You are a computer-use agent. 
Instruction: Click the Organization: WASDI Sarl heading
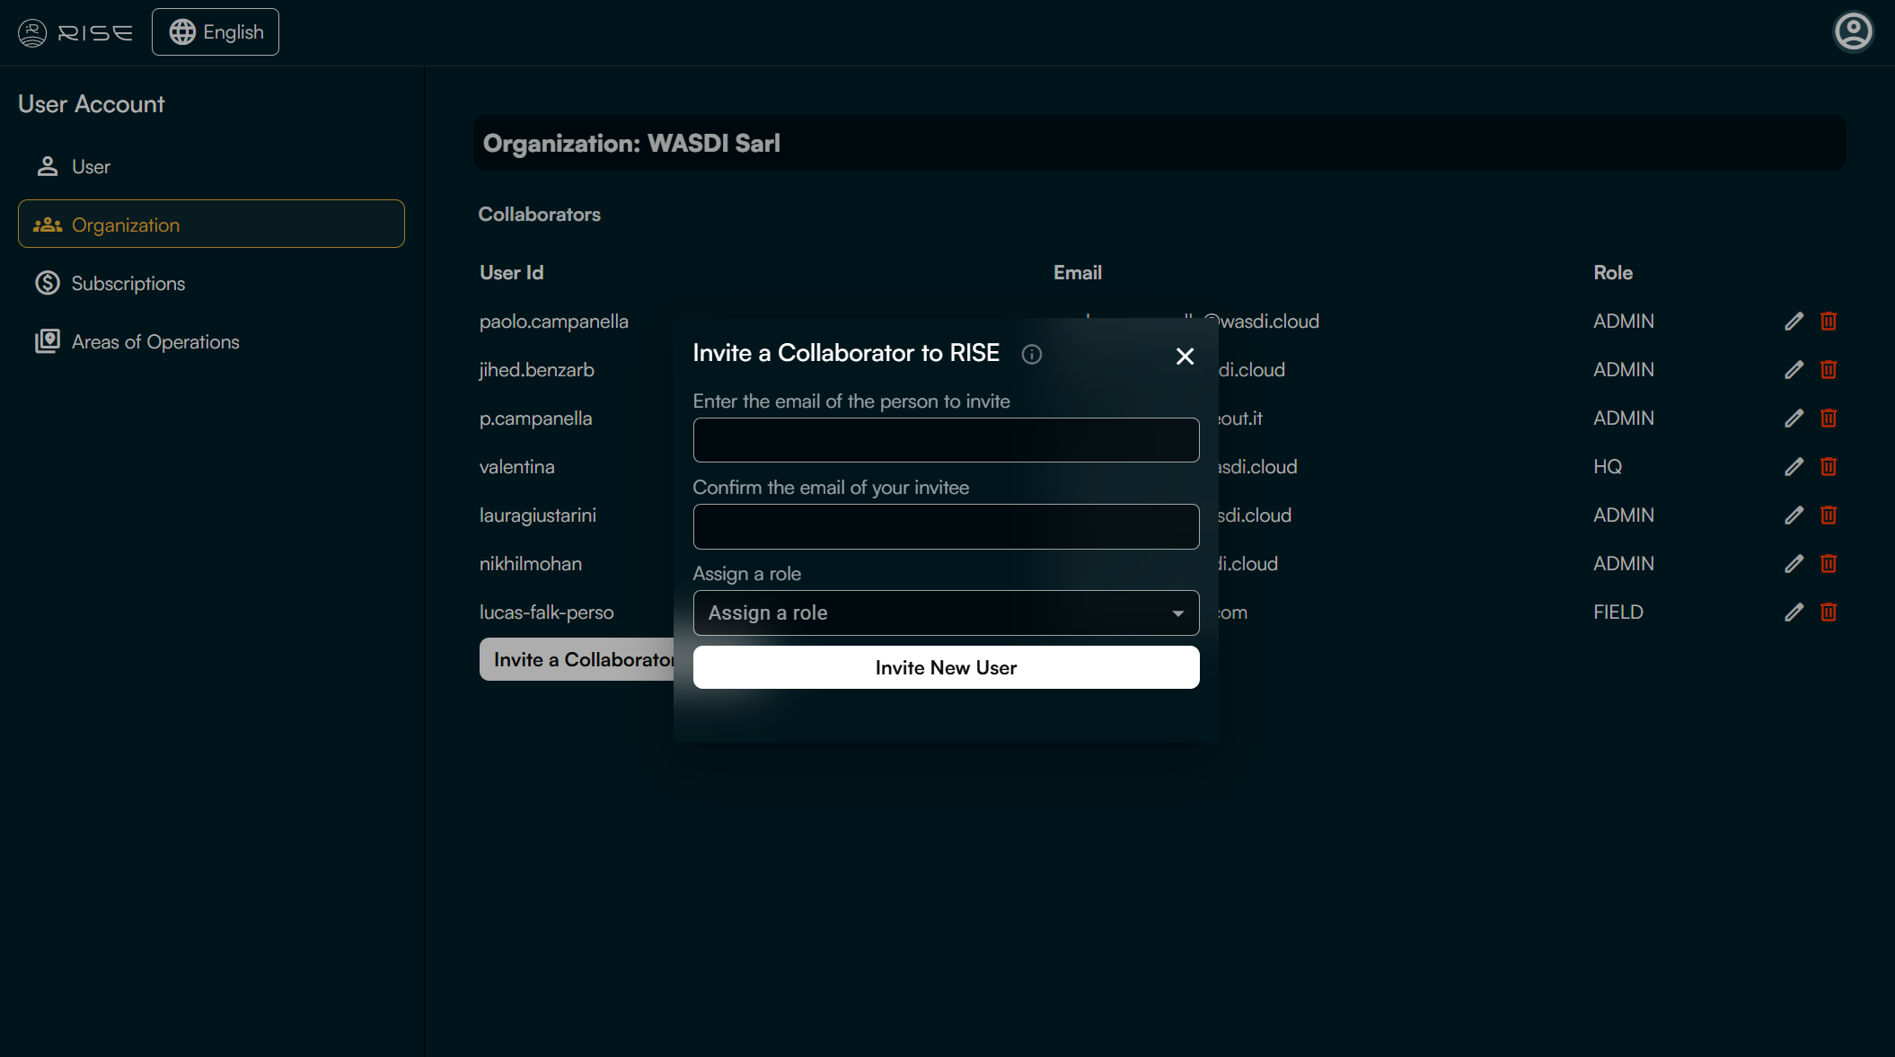(631, 144)
